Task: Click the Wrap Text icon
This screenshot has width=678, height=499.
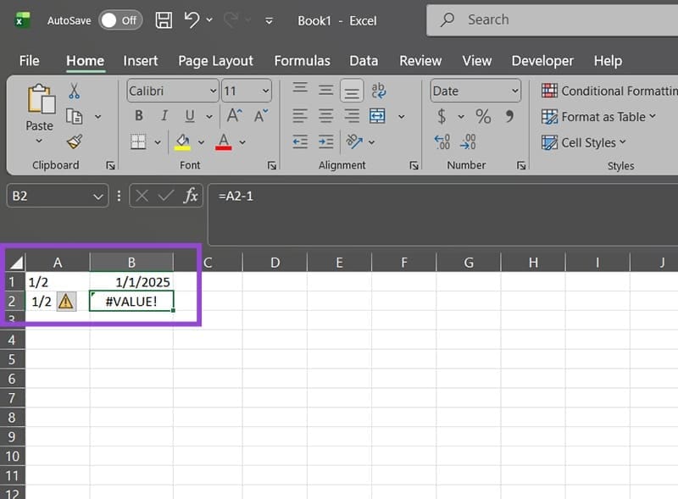Action: [378, 90]
